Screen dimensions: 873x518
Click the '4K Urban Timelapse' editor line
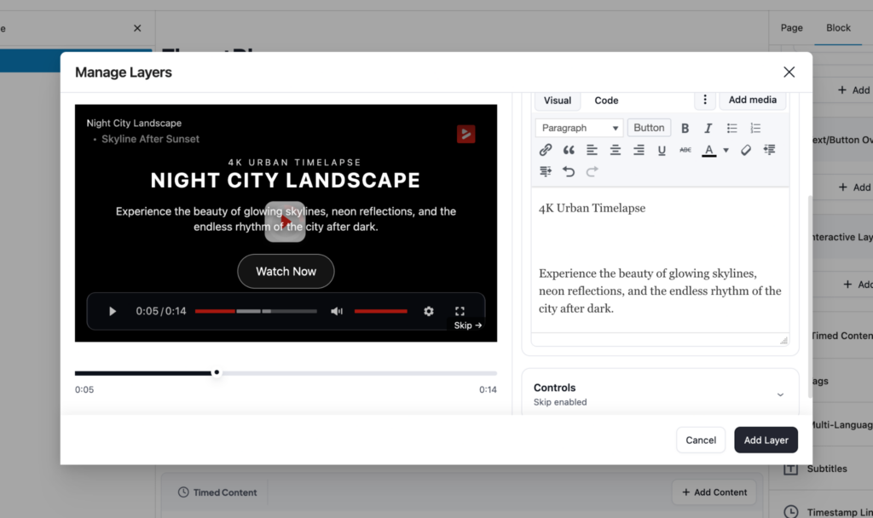tap(592, 208)
